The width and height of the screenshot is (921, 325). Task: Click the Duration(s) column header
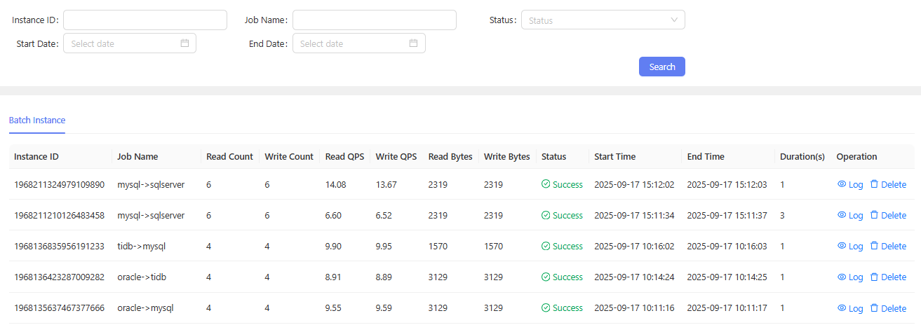coord(802,157)
